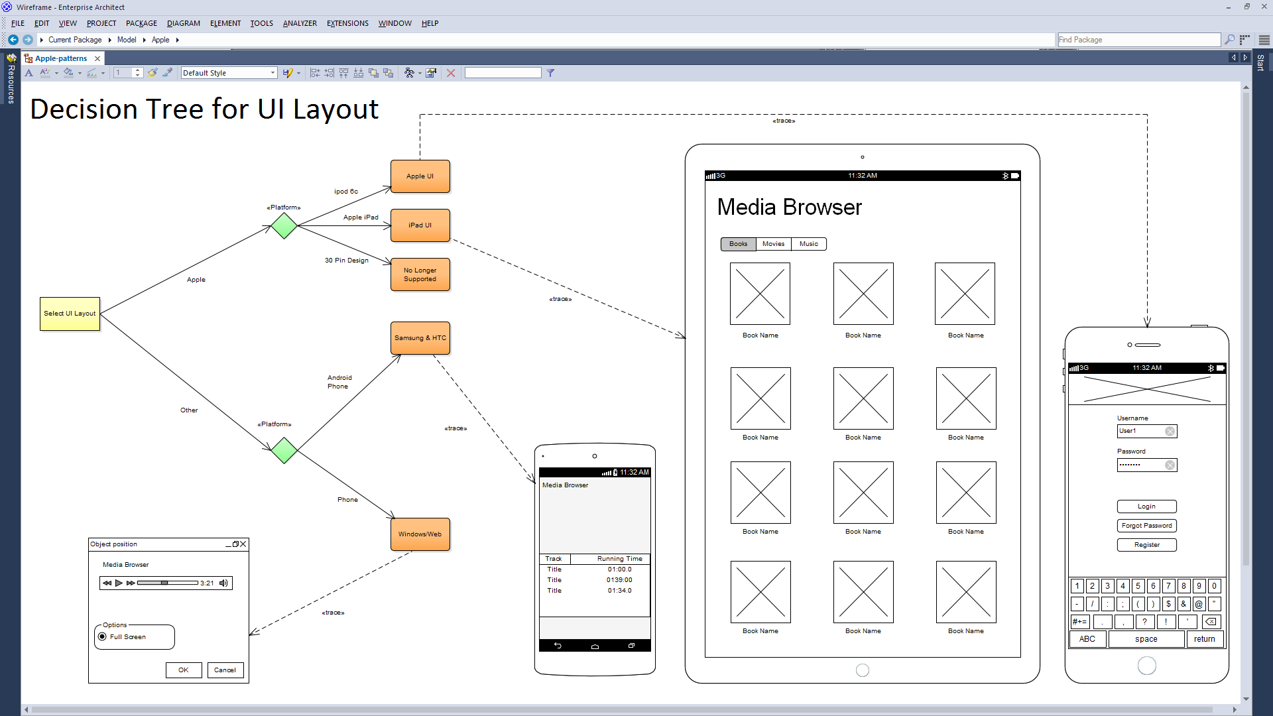
Task: Click the send to back icon
Action: pyautogui.click(x=389, y=73)
